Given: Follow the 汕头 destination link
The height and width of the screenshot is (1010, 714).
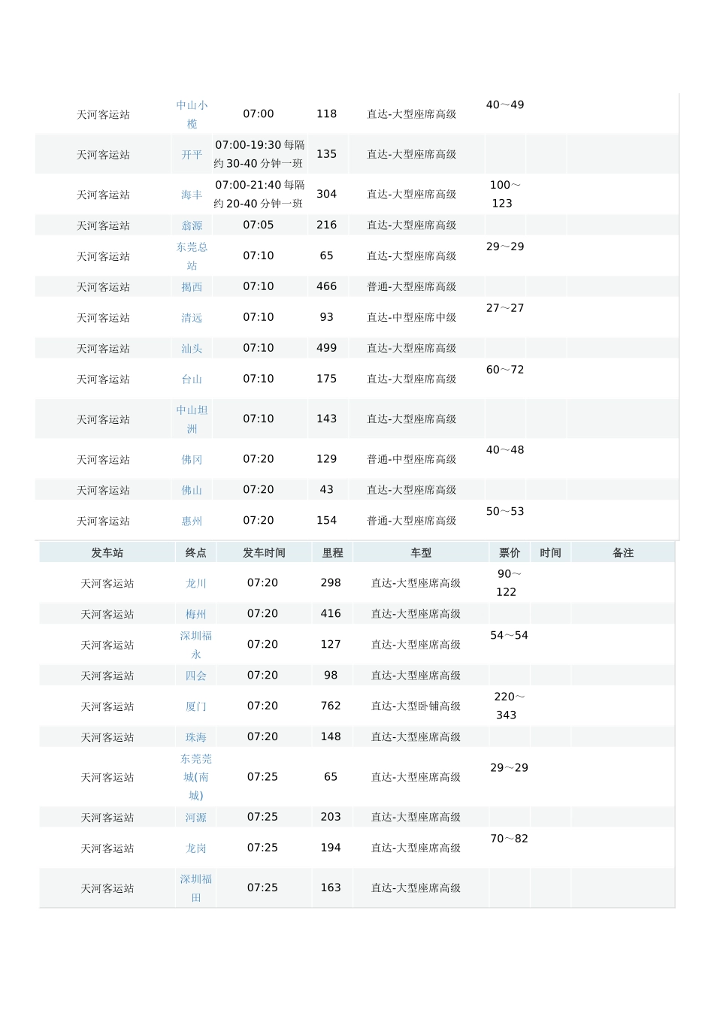Looking at the screenshot, I should coord(192,349).
